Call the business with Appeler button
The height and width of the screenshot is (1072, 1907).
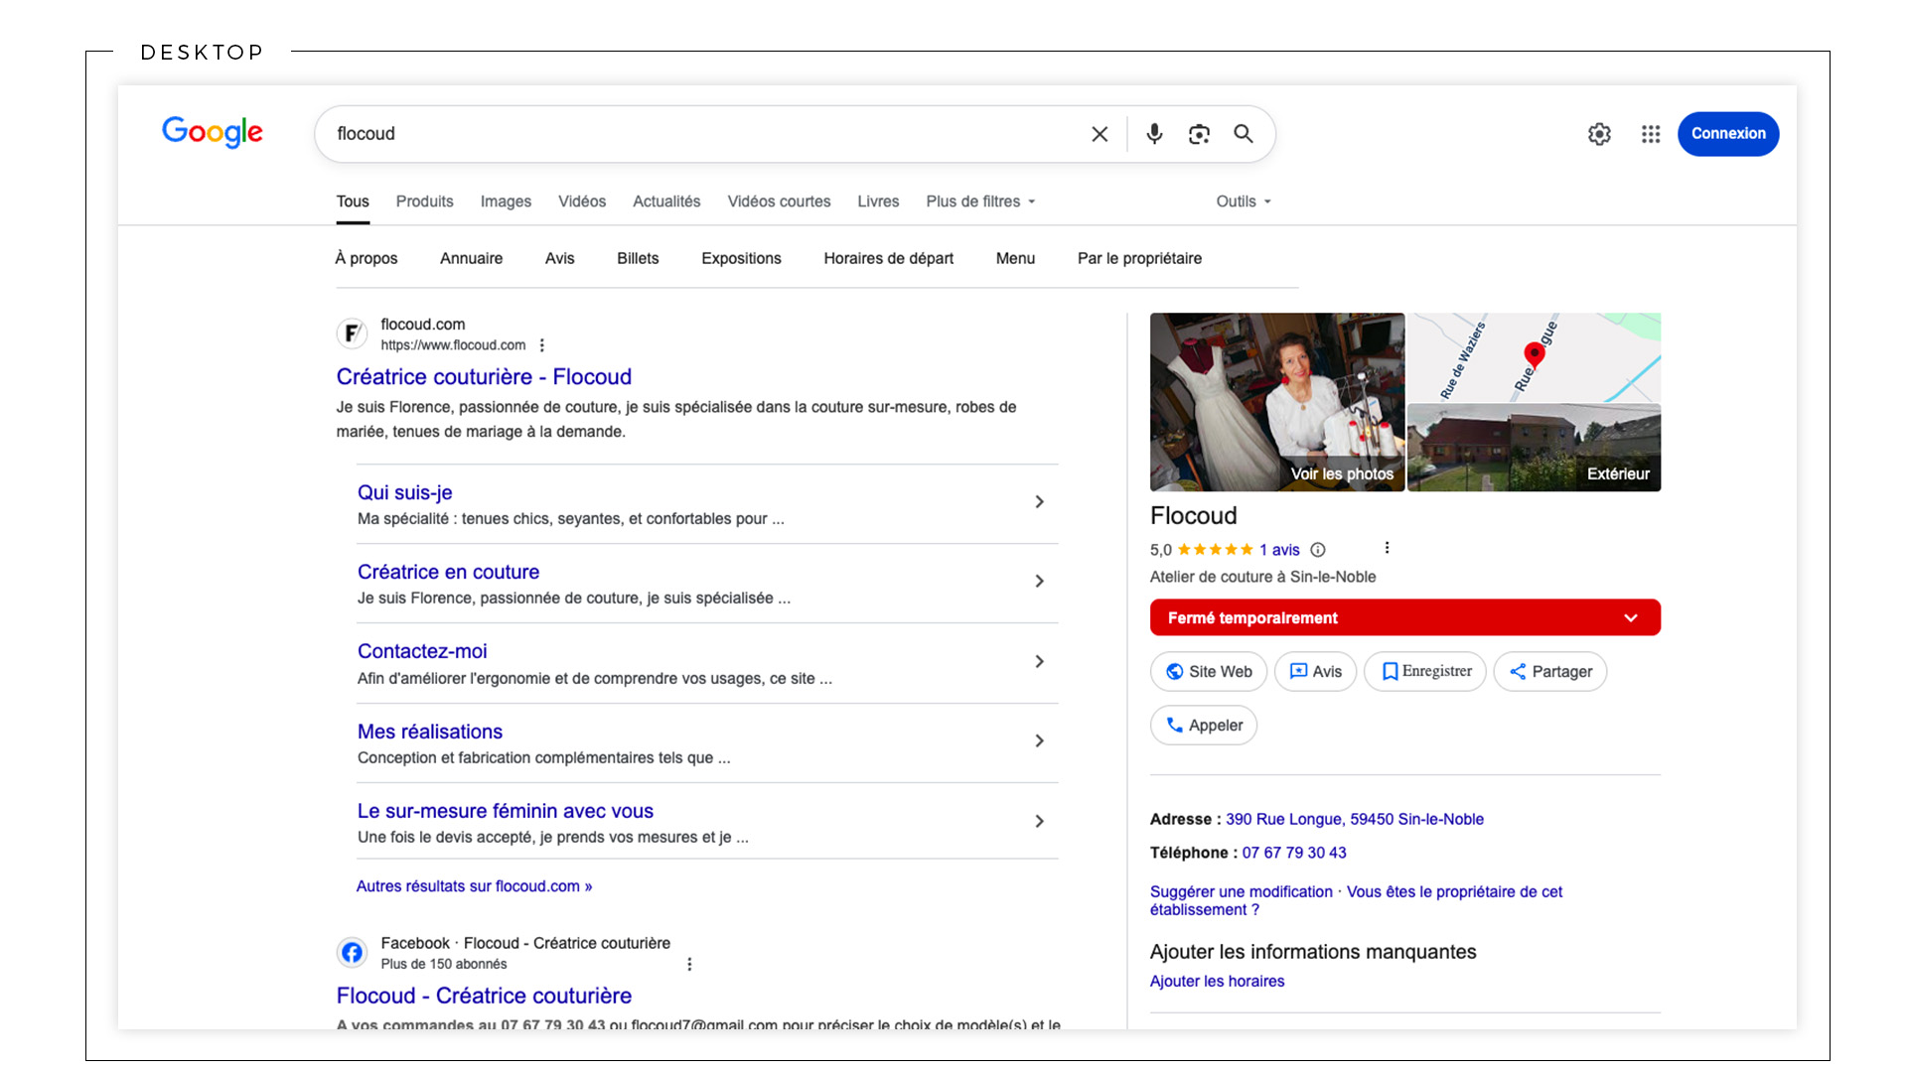pos(1204,726)
